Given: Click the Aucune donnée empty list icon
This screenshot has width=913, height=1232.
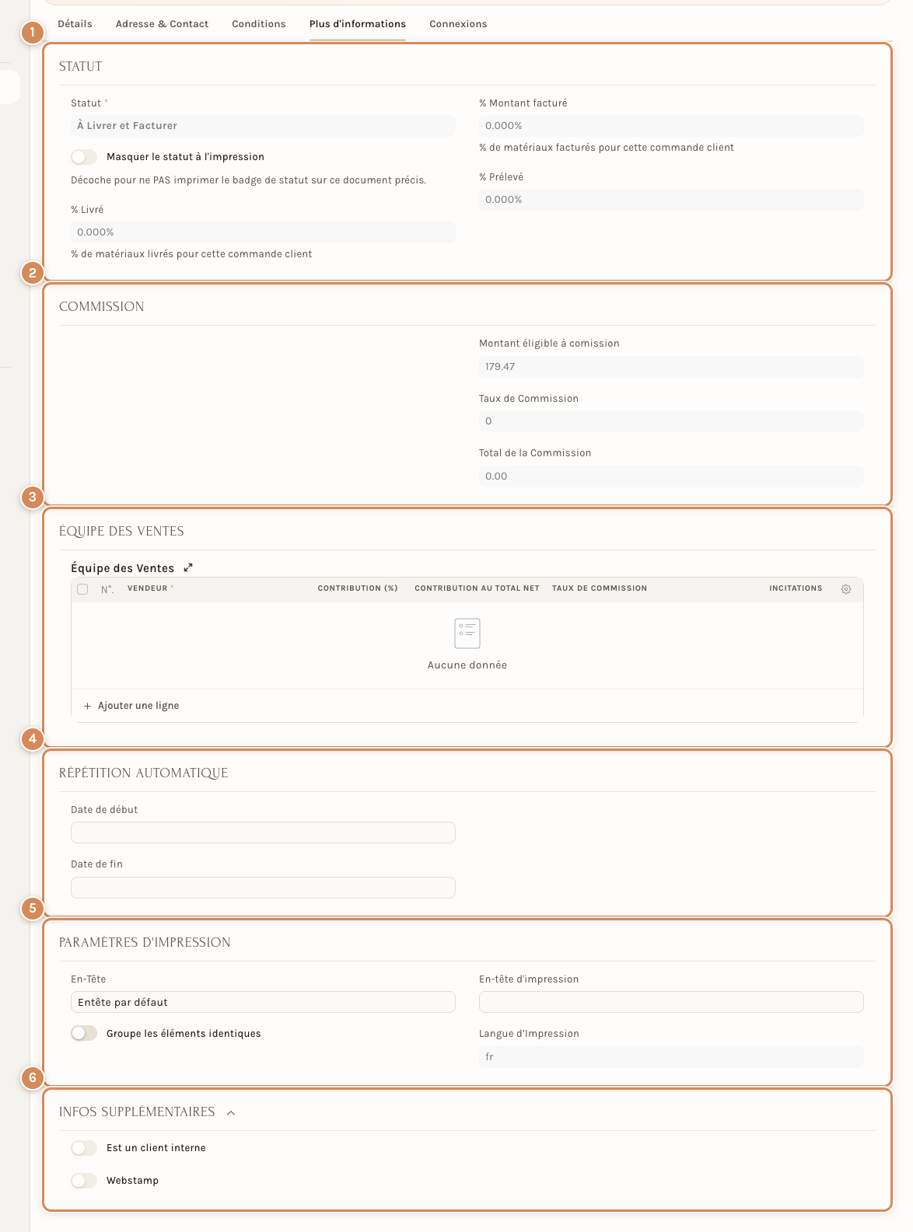Looking at the screenshot, I should click(x=467, y=633).
